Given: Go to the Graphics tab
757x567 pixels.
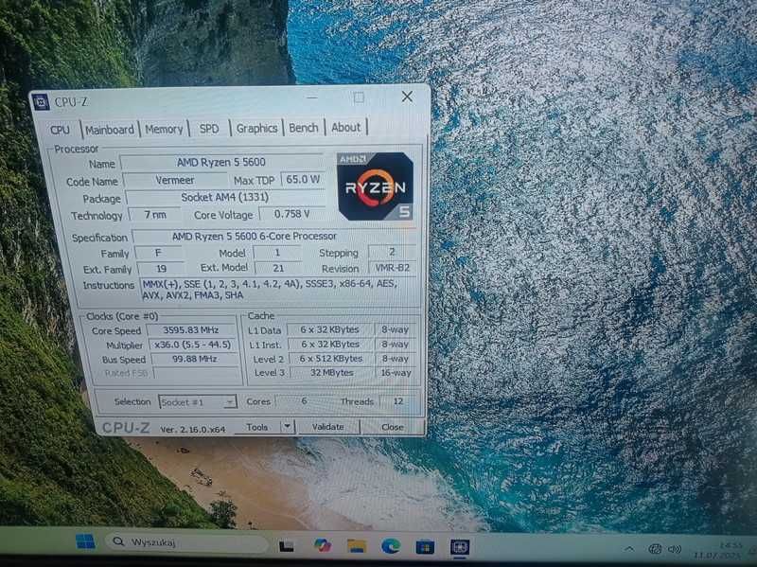Looking at the screenshot, I should (256, 128).
